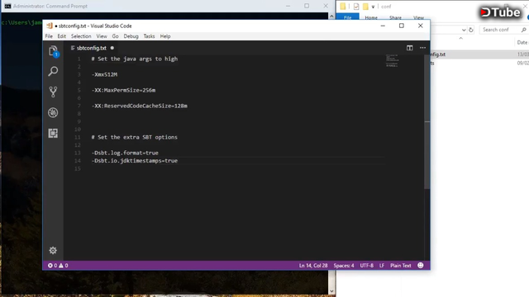Refresh the File Explorer address bar
This screenshot has width=529, height=297.
(x=471, y=30)
